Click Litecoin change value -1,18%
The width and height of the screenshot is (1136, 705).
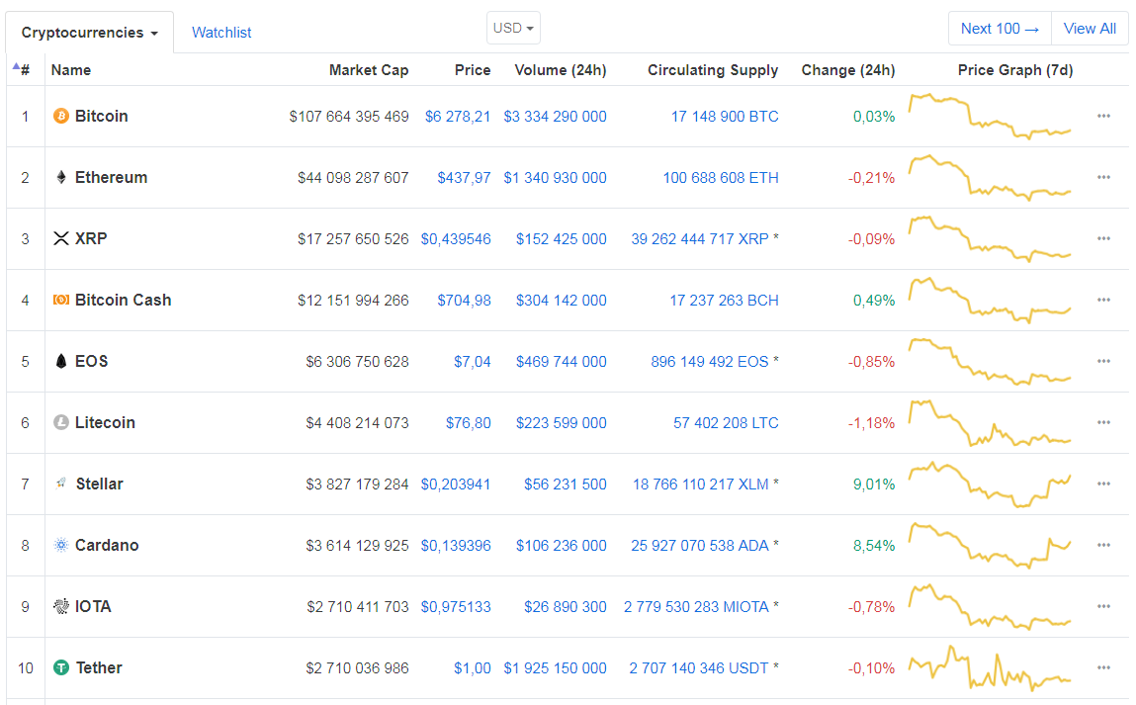[872, 422]
